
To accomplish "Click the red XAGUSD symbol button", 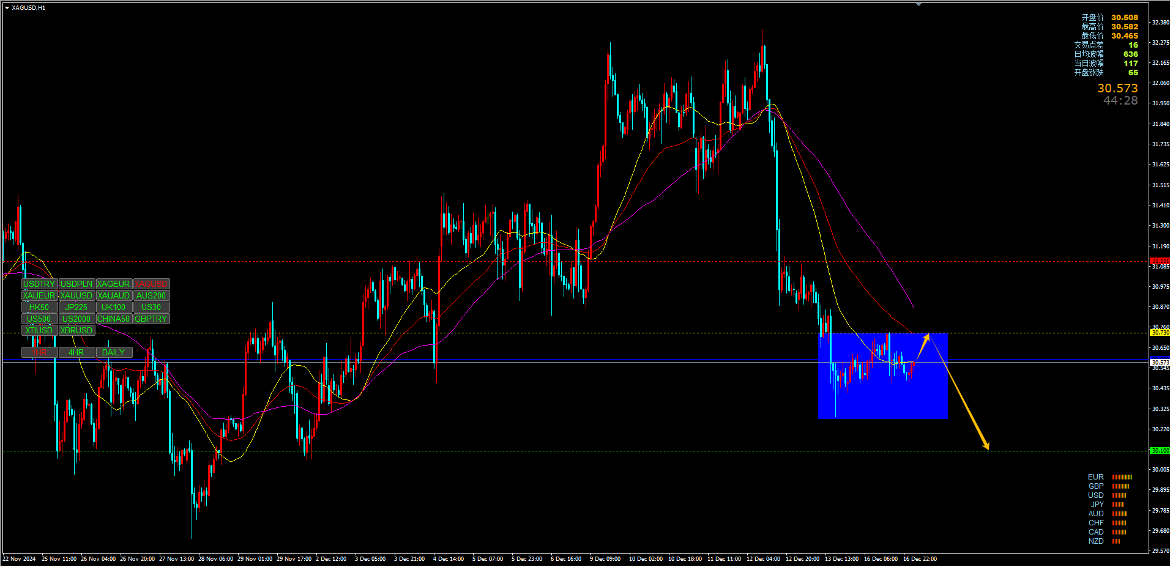I will [151, 284].
